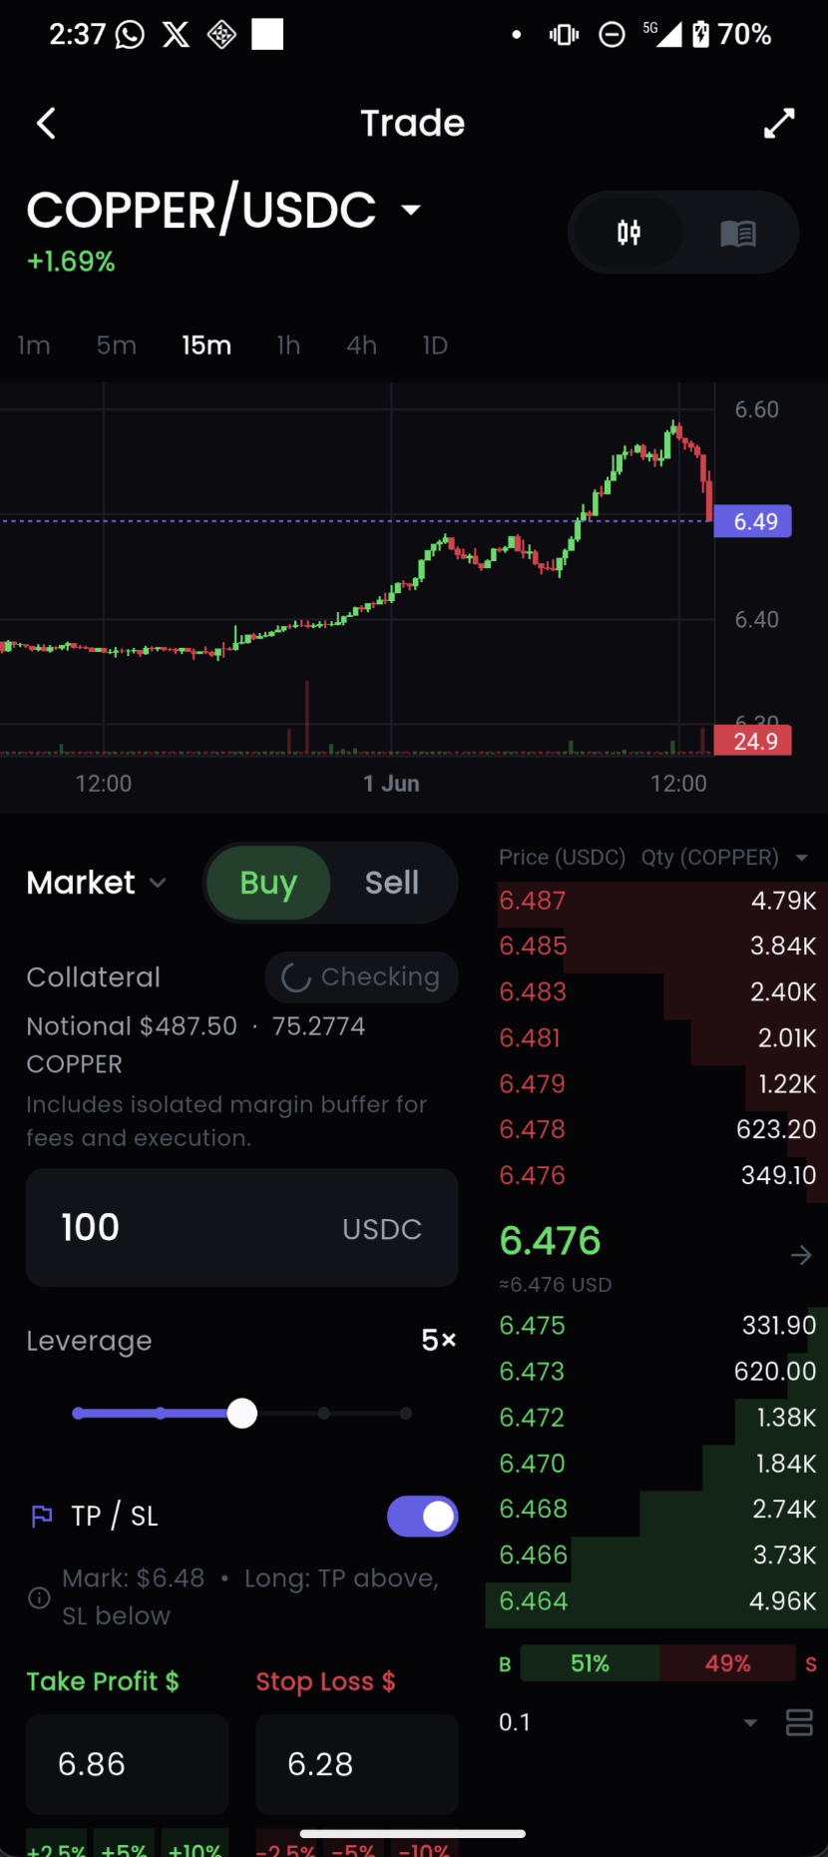Turn off the TP / SL switch
Viewport: 828px width, 1857px height.
coord(423,1517)
